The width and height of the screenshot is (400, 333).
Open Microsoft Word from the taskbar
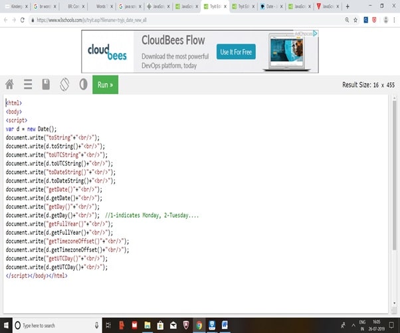coord(225,325)
